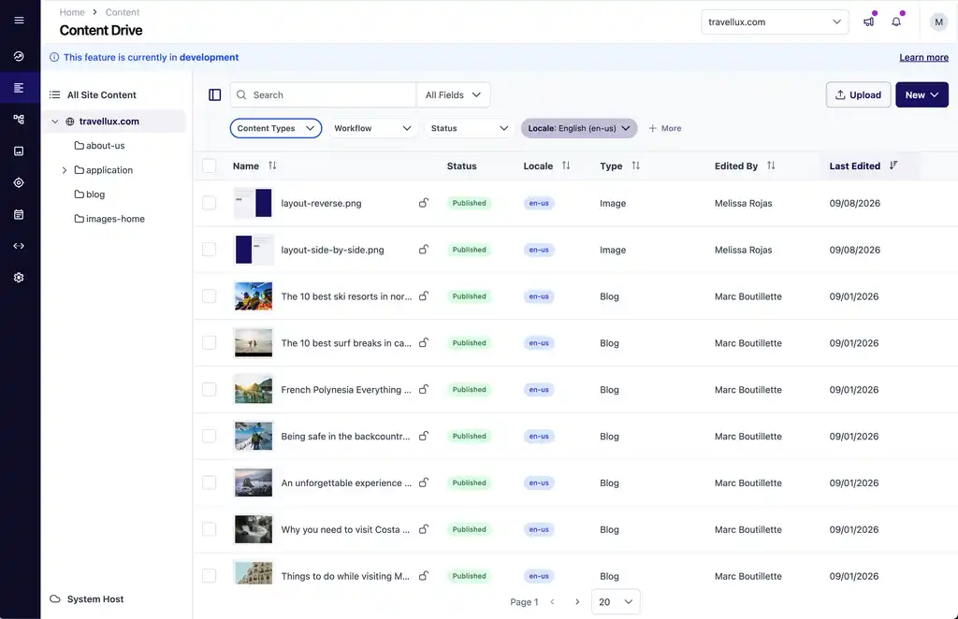The image size is (958, 619).
Task: Open the blog folder in tree
Action: [90, 194]
